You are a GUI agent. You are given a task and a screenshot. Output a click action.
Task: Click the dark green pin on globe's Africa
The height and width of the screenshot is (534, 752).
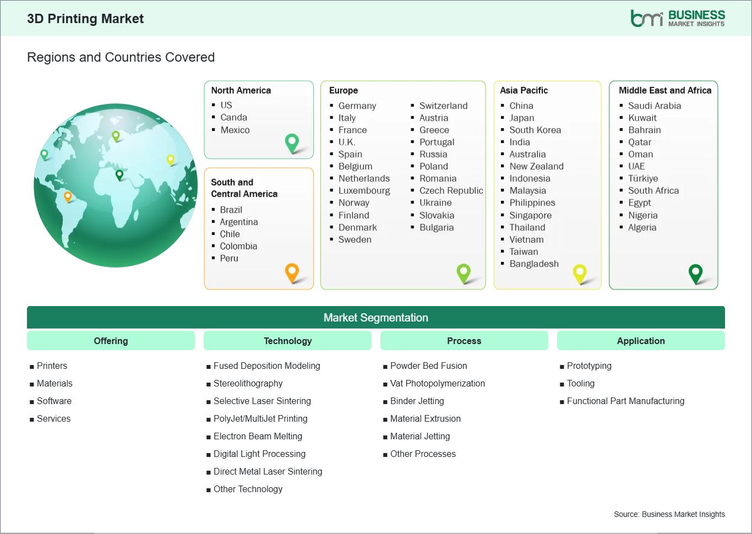point(119,175)
